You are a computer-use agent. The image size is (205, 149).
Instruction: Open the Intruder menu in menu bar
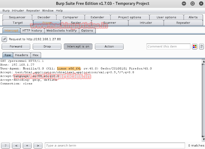click(18, 11)
